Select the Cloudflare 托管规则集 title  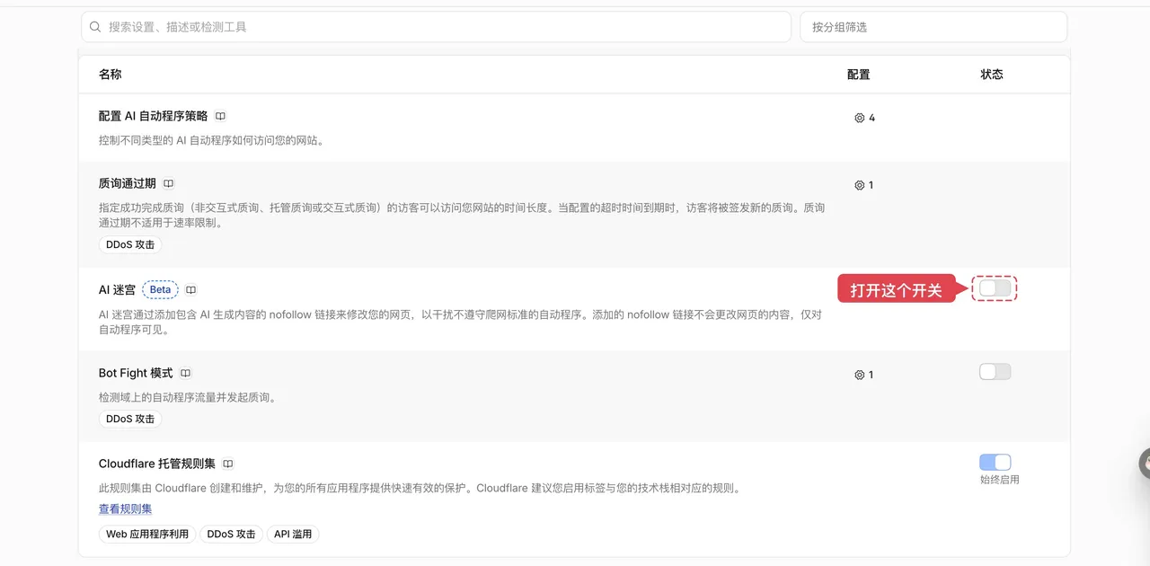click(x=157, y=464)
